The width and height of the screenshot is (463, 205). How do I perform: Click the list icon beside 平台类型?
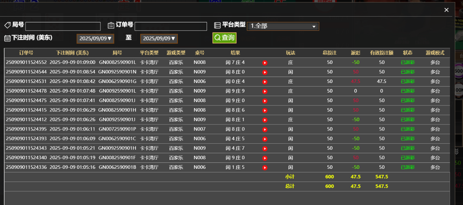point(217,25)
